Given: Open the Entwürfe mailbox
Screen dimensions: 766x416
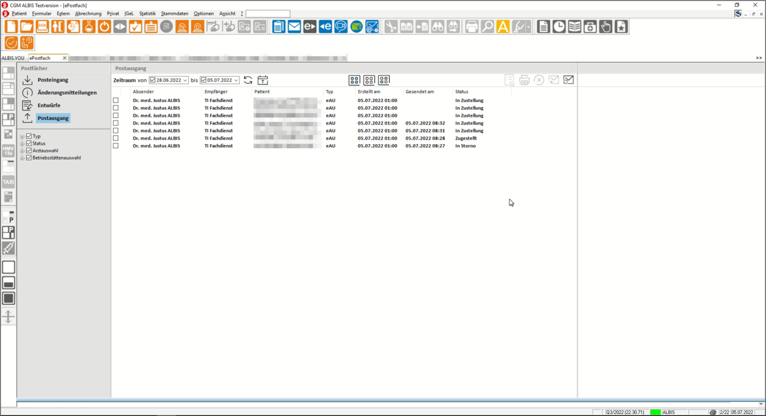Looking at the screenshot, I should pos(49,105).
